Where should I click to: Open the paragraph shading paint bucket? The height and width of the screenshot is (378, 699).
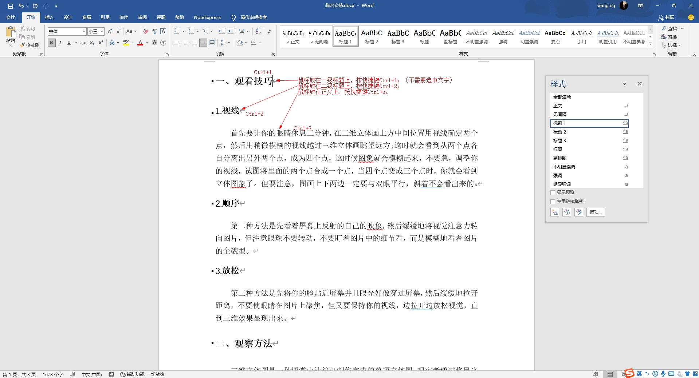tap(239, 43)
